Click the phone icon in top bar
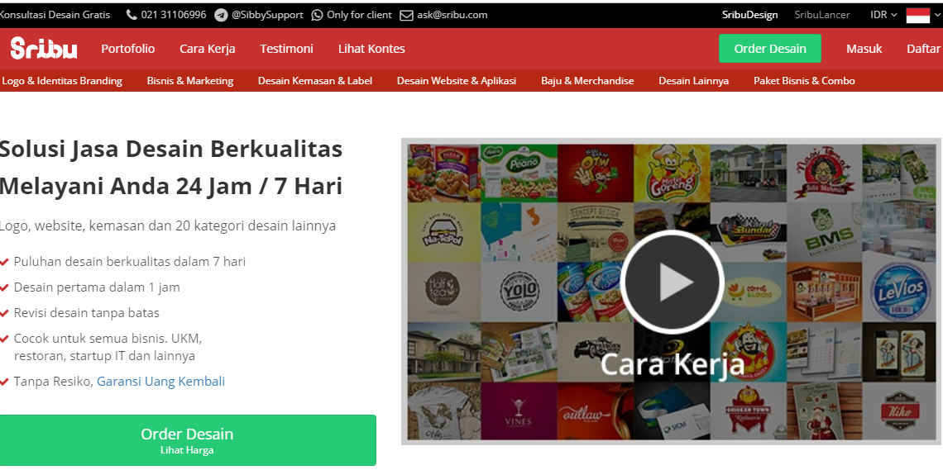Viewport: 943px width, 470px height. (x=132, y=15)
